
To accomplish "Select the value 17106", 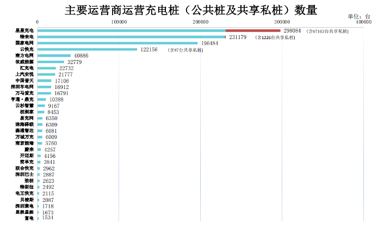I will point(62,81).
